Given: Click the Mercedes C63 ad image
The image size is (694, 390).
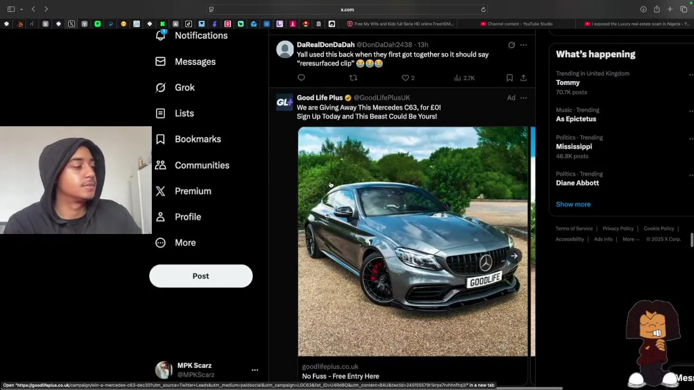Looking at the screenshot, I should (413, 242).
